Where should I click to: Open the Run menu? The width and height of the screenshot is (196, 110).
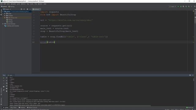28,4
